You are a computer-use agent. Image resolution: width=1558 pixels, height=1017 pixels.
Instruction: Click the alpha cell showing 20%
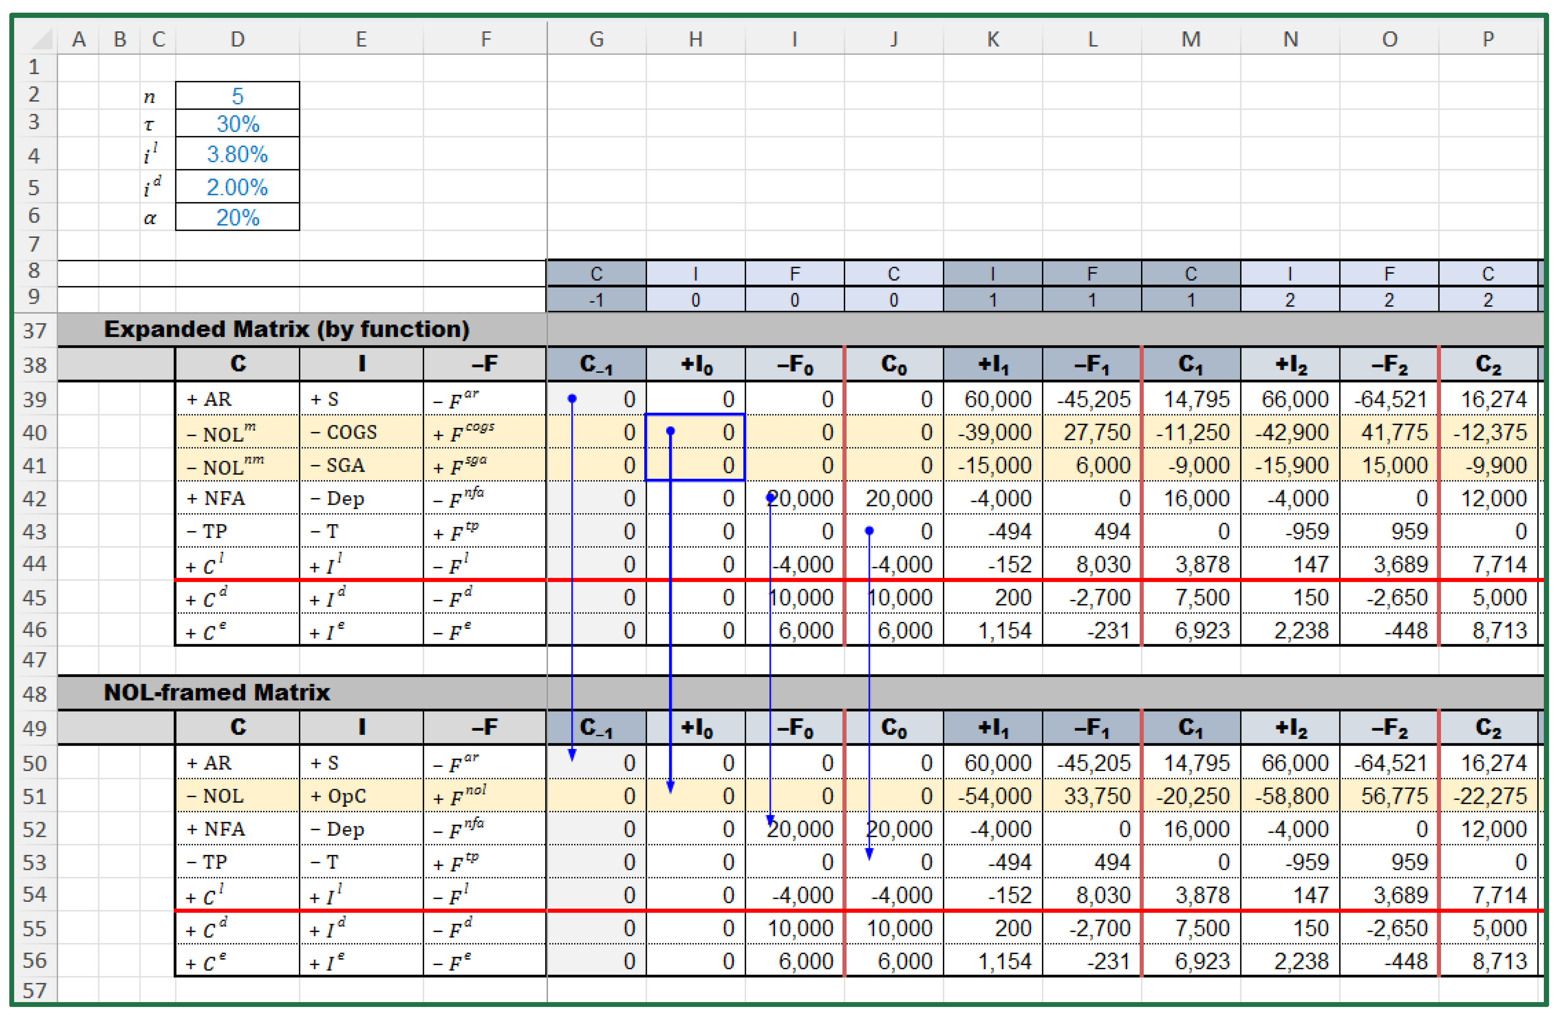[237, 217]
